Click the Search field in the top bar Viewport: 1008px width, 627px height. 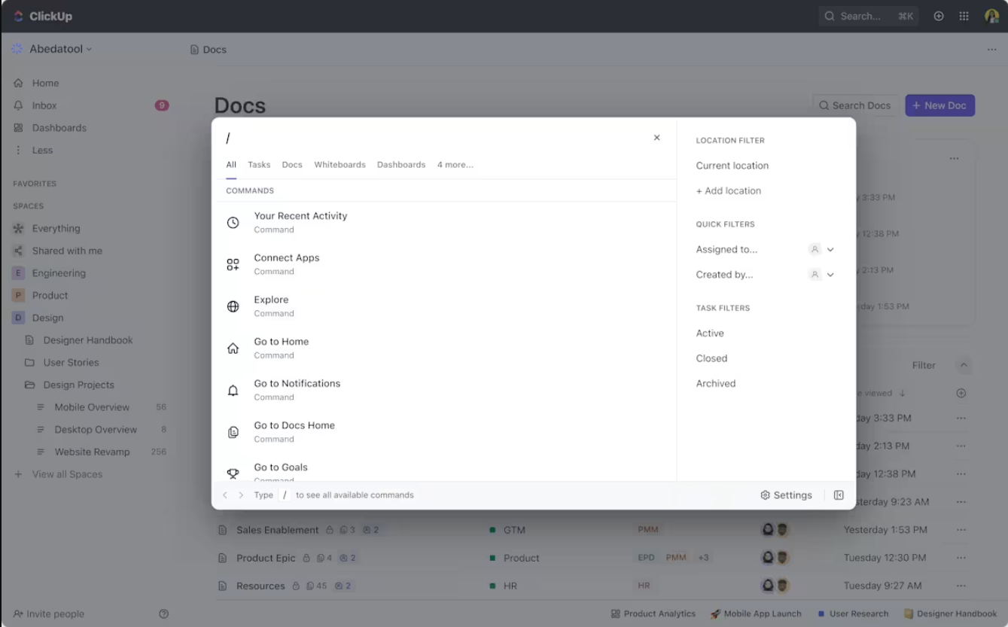[869, 16]
